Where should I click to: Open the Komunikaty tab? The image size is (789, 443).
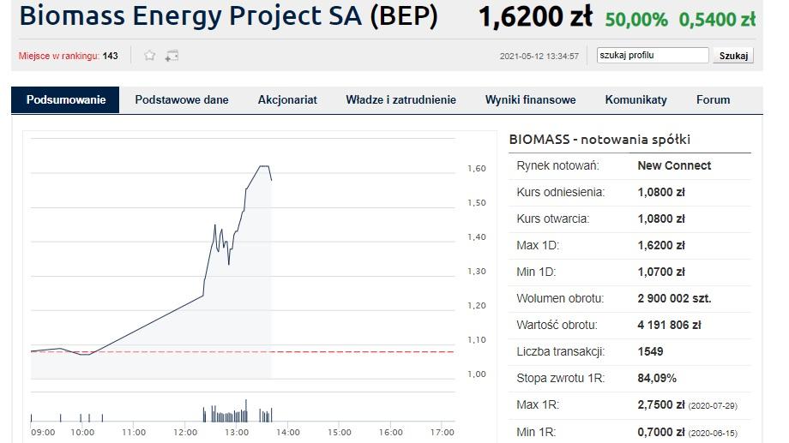636,99
